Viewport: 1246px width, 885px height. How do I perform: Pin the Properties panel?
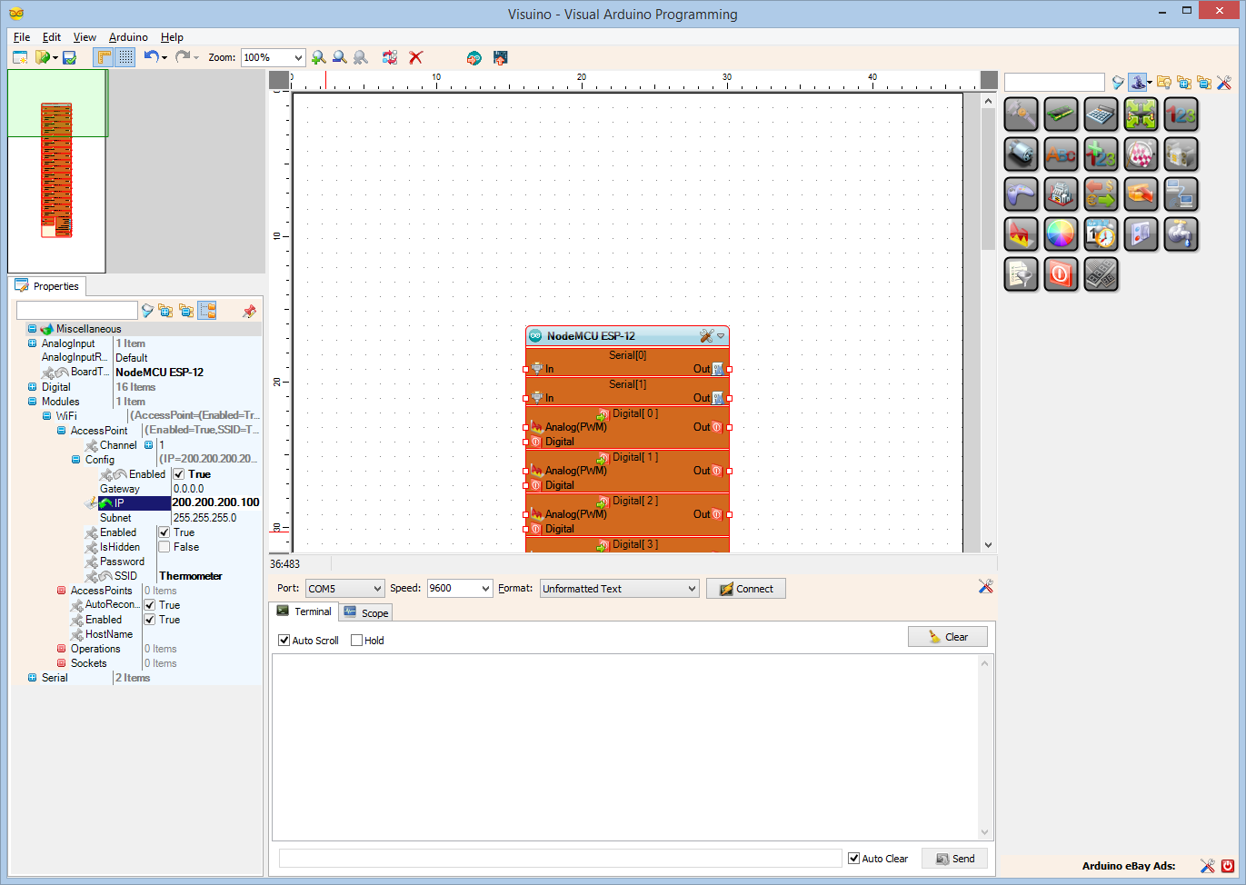coord(249,311)
